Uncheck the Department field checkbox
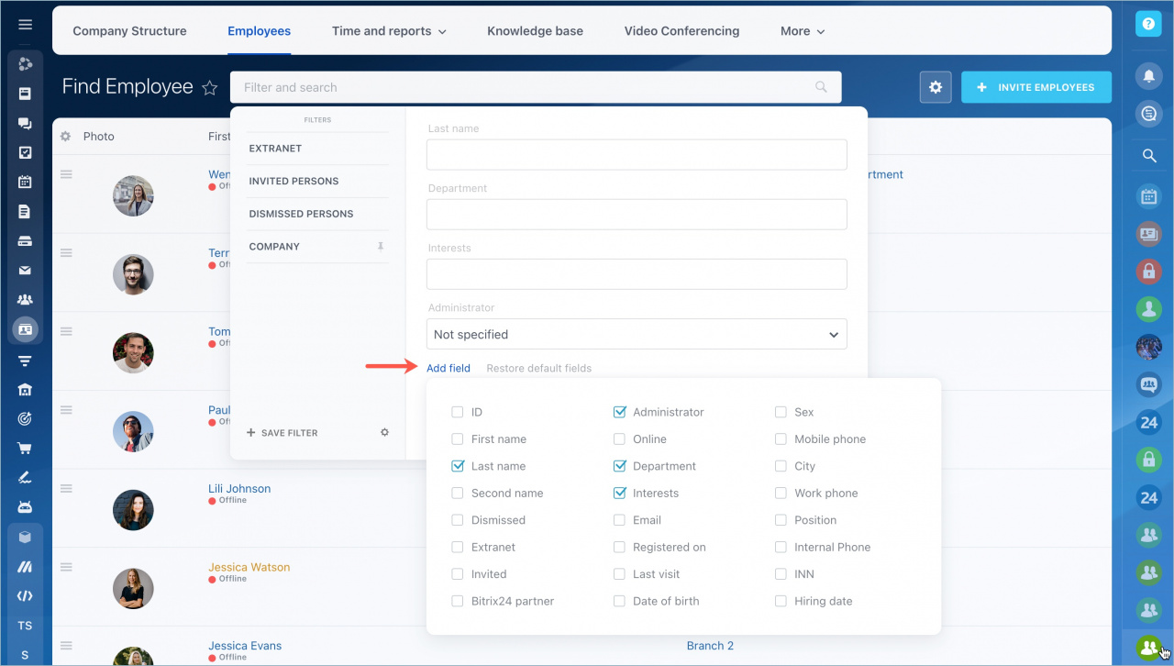Screen dimensions: 1174x666 (619, 466)
